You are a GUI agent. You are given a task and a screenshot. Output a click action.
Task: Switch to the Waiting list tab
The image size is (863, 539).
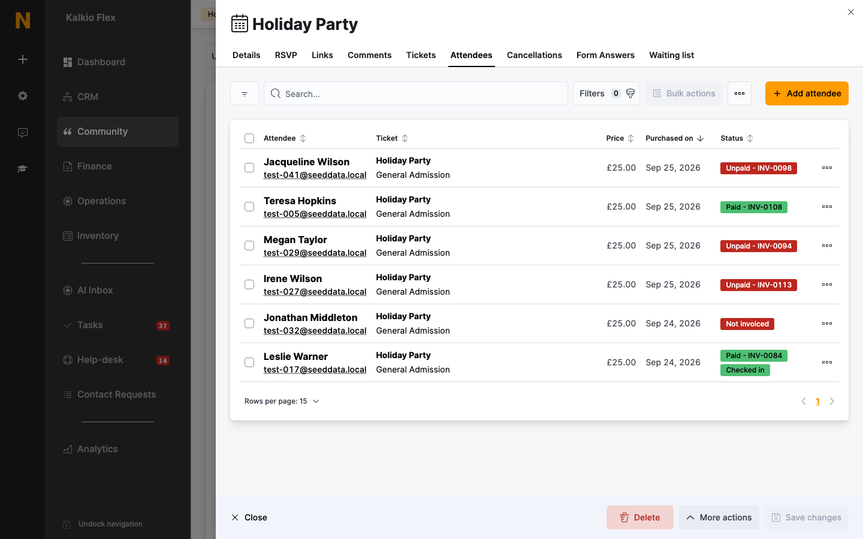tap(671, 55)
